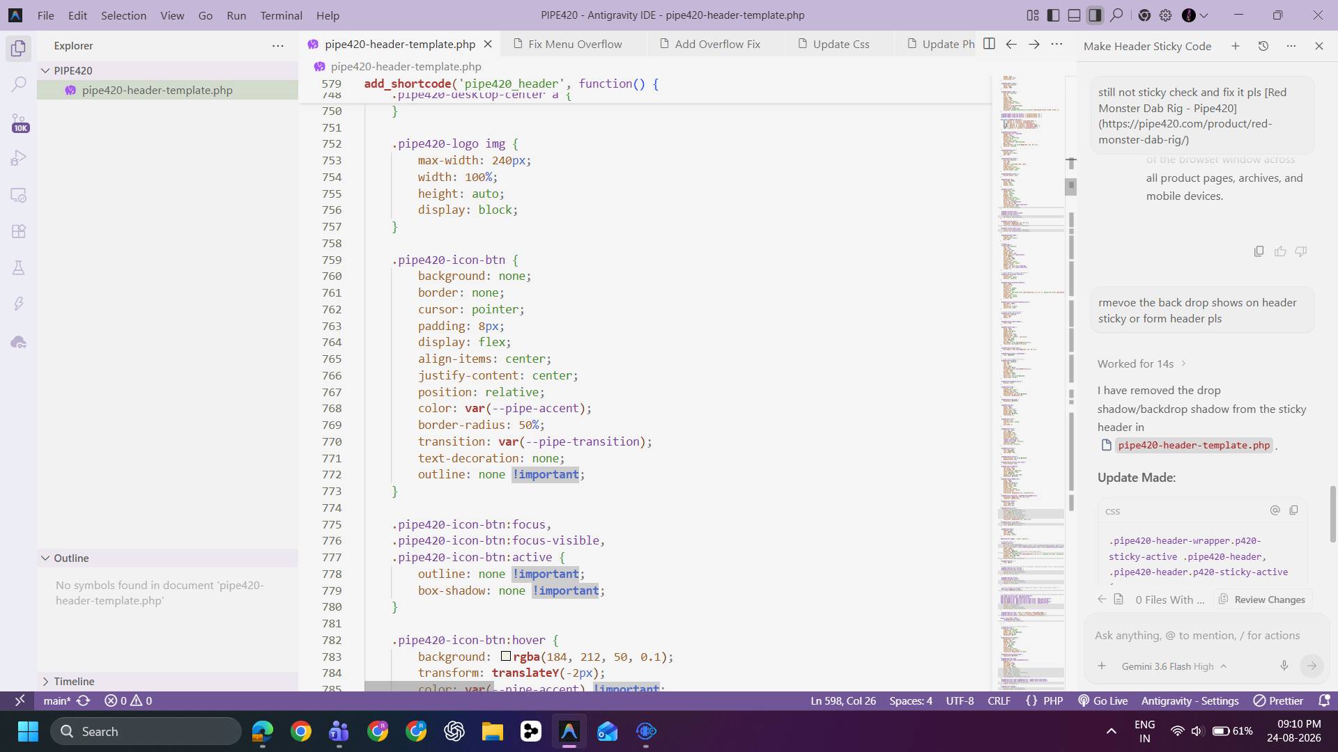1338x752 pixels.
Task: Open chat history clock icon
Action: click(x=1263, y=46)
